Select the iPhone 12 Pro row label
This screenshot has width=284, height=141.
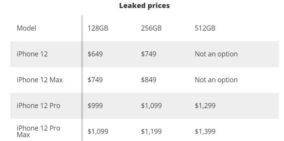(x=38, y=106)
